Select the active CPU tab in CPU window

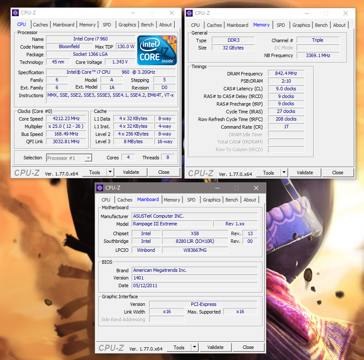22,24
